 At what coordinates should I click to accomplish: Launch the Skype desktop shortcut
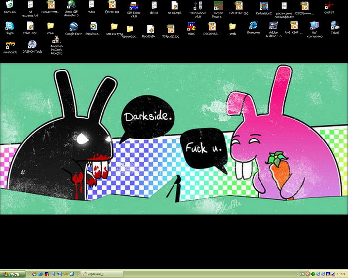(10, 28)
